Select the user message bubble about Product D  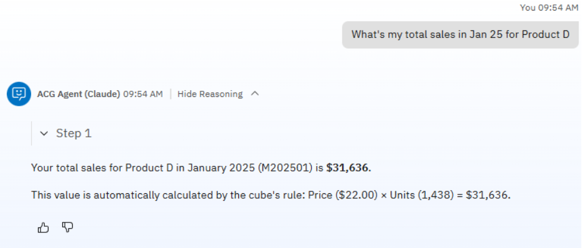pos(460,35)
